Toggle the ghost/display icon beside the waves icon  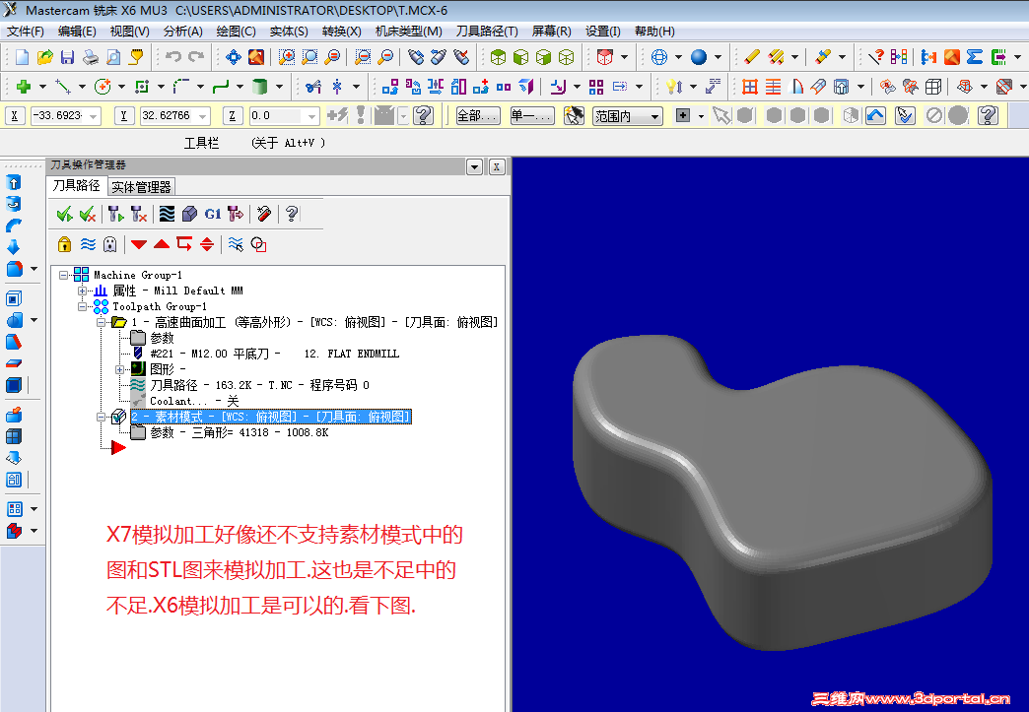tap(110, 244)
